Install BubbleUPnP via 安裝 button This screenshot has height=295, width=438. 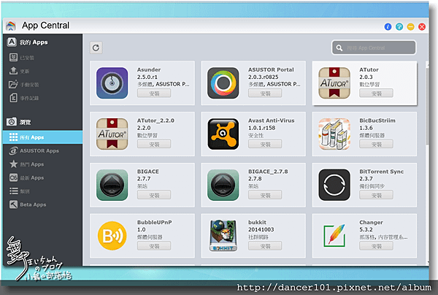click(154, 246)
